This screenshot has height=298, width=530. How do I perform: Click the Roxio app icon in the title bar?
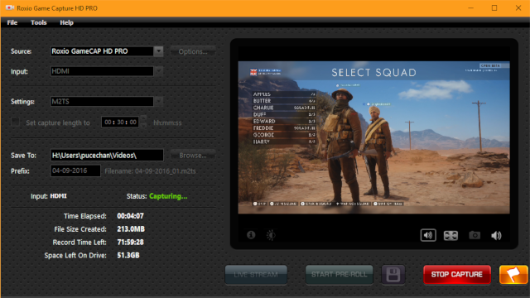pos(9,7)
